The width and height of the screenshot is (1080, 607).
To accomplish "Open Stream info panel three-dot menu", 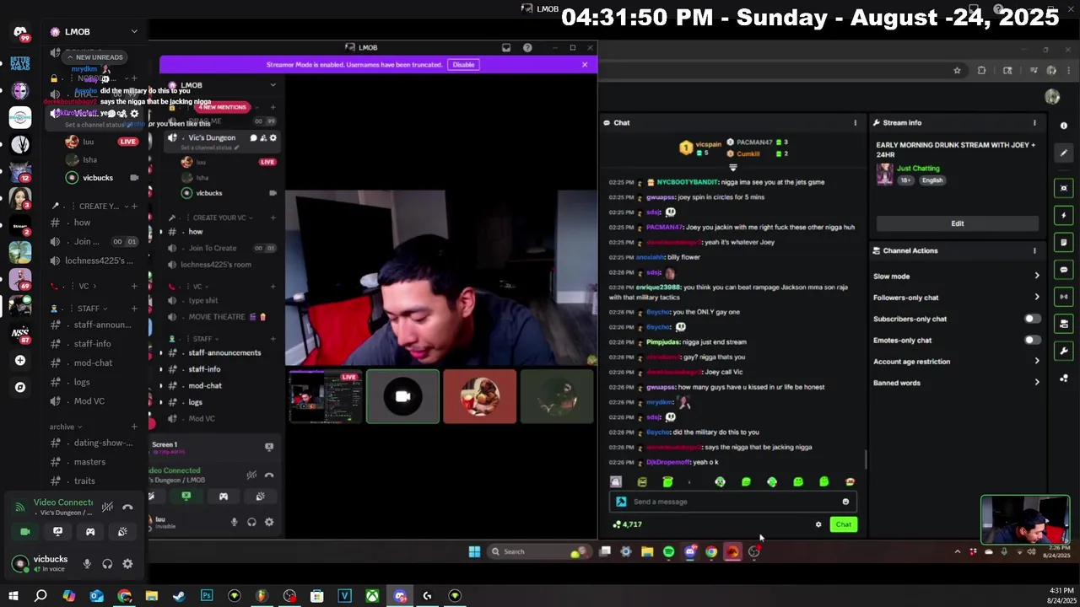I will (1034, 123).
